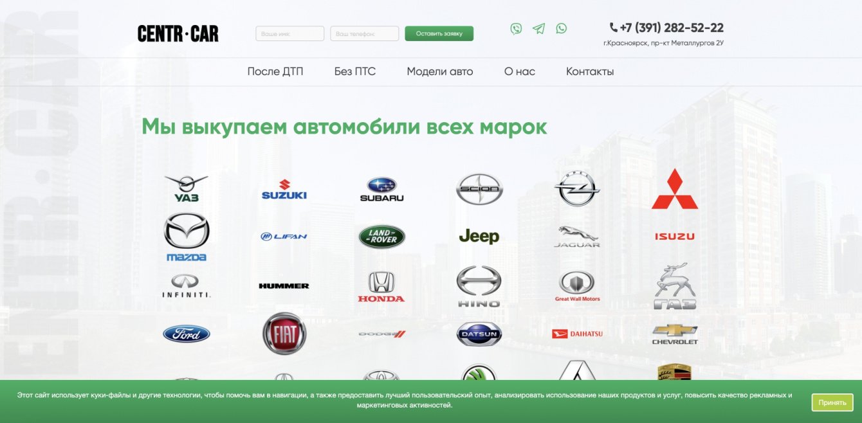Select the Opel brand logo
This screenshot has height=423, width=862.
577,188
